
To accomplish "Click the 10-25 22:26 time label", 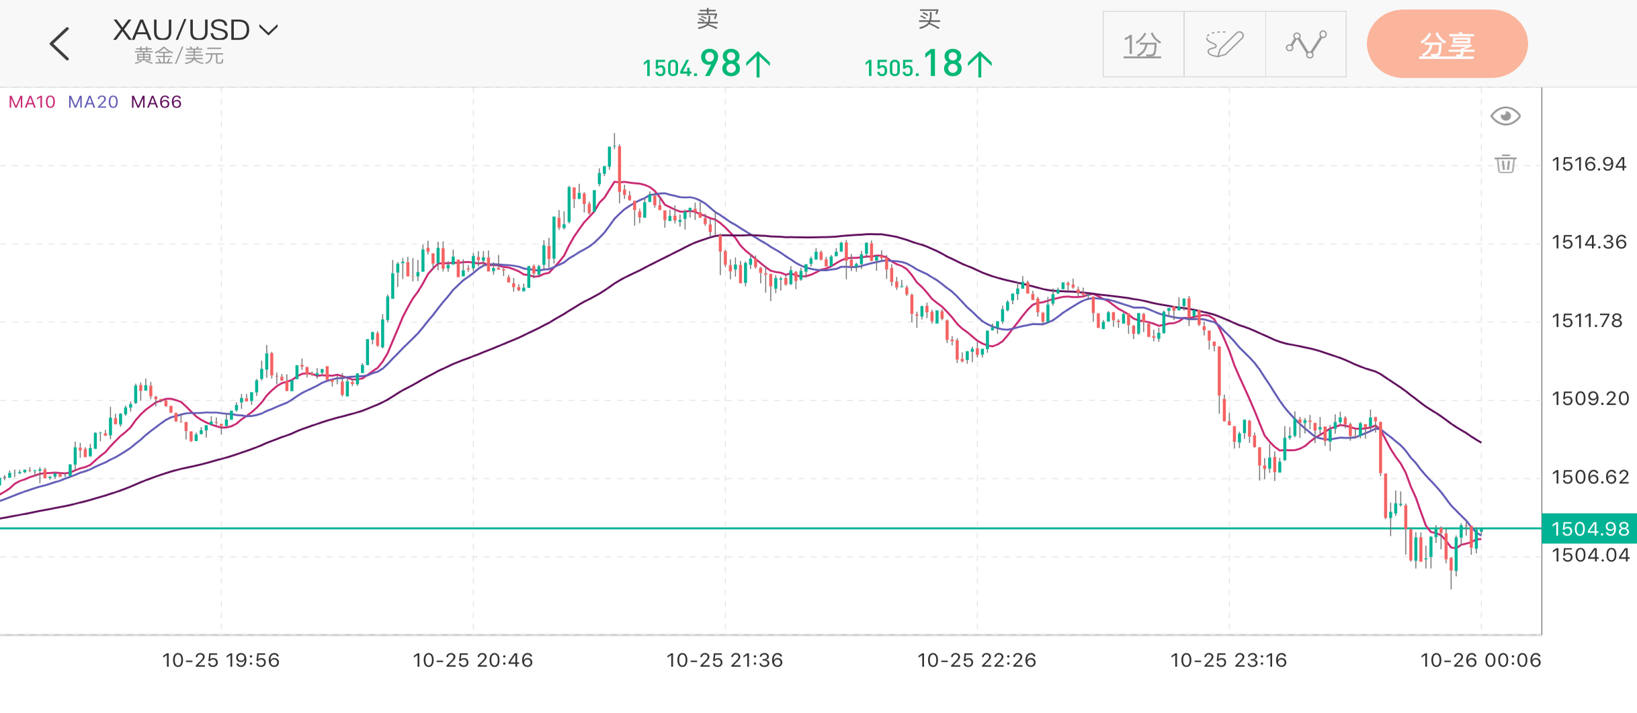I will point(977,661).
